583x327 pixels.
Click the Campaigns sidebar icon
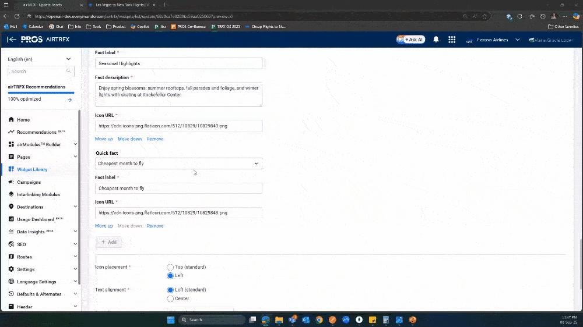tap(12, 182)
